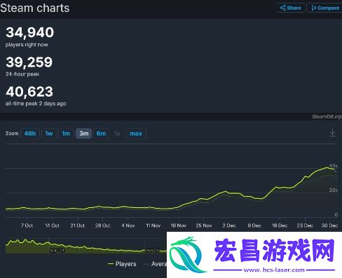Image resolution: width=342 pixels, height=278 pixels.
Task: Show max zoom range
Action: pyautogui.click(x=136, y=134)
